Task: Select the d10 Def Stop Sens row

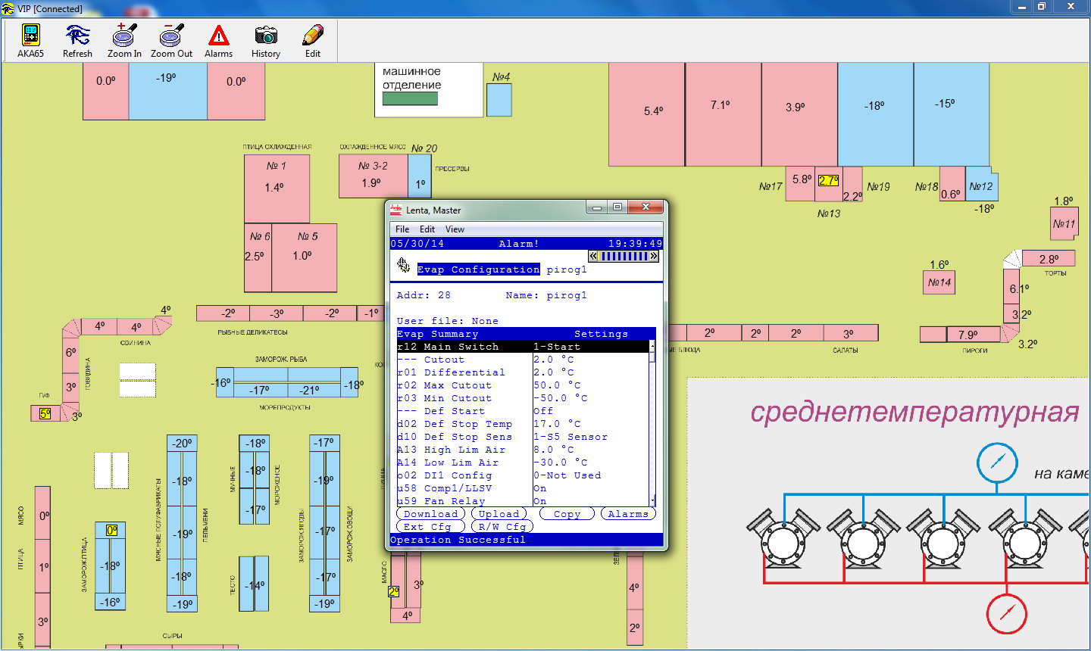Action: pyautogui.click(x=523, y=437)
